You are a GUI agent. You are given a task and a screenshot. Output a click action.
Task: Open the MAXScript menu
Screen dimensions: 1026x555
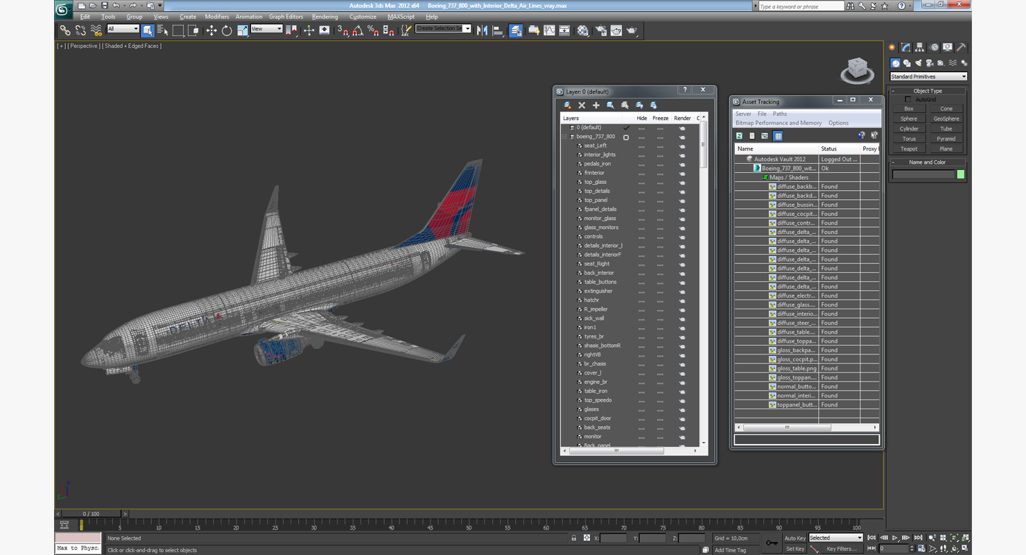tap(401, 17)
